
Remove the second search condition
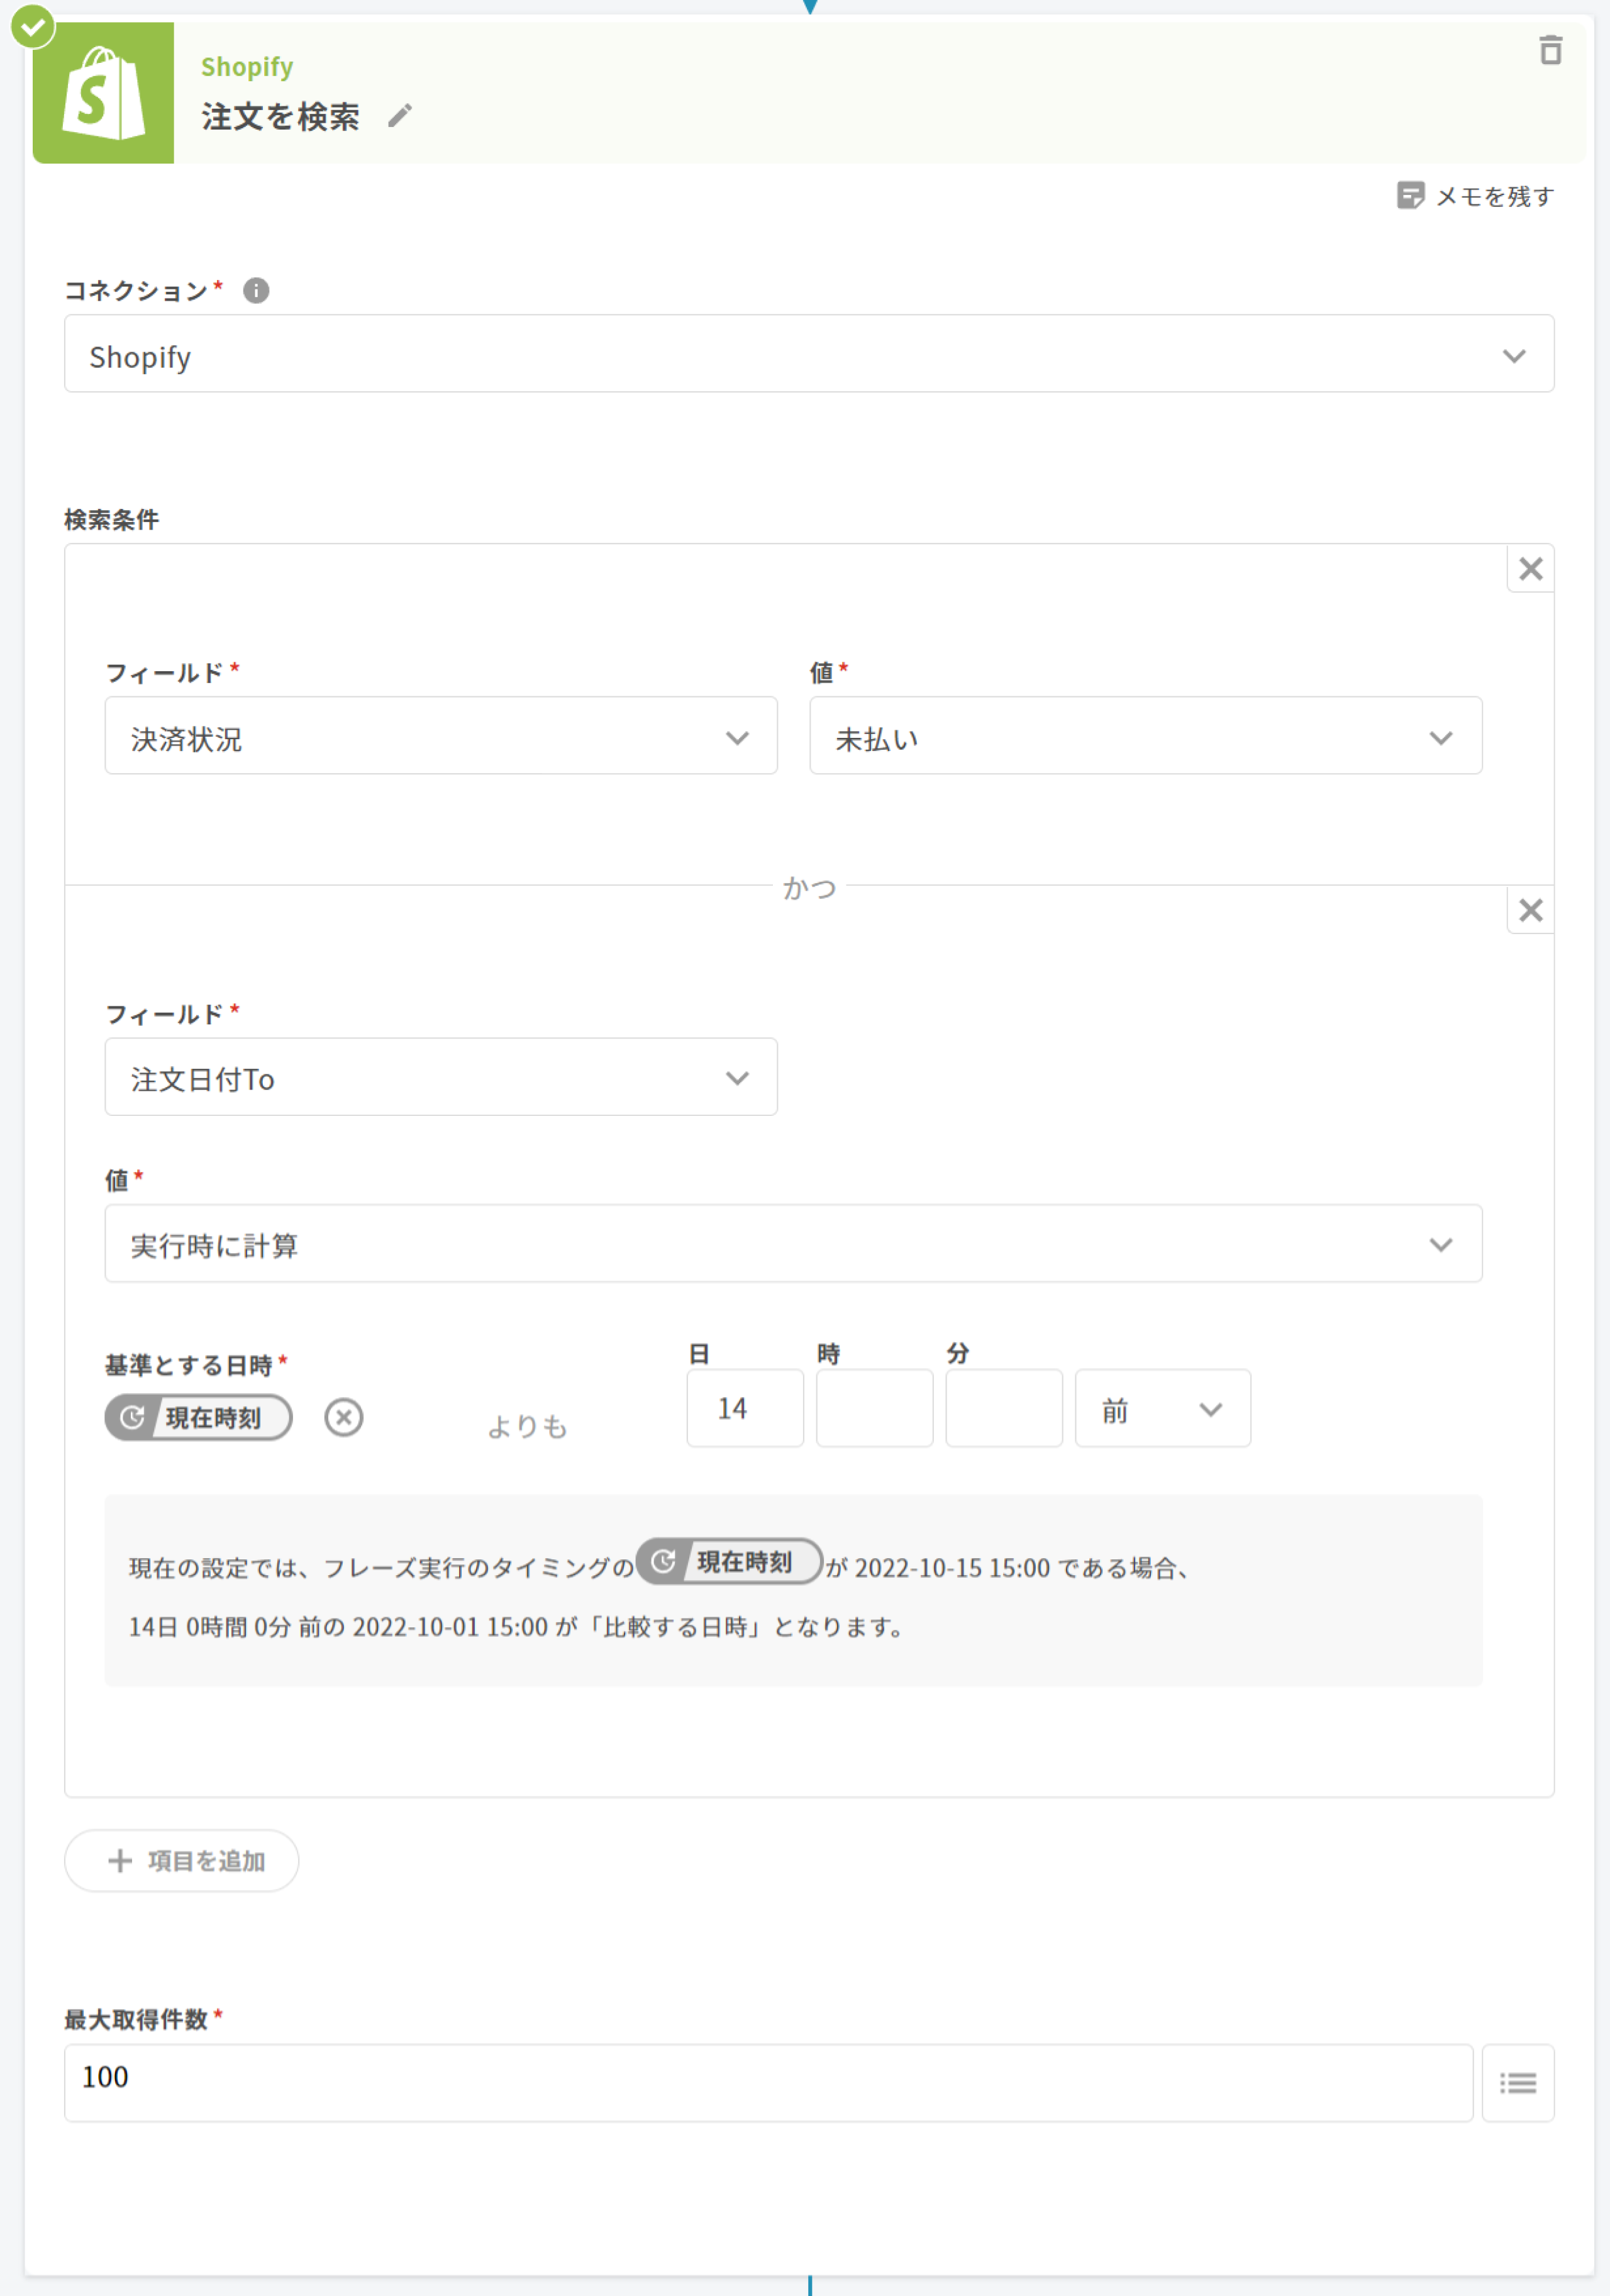1530,910
